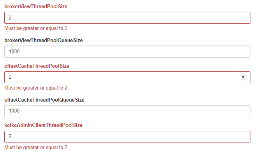
Task: Increment offsetCacheThreadPoolSize with the up arrow
Action: 243,76
